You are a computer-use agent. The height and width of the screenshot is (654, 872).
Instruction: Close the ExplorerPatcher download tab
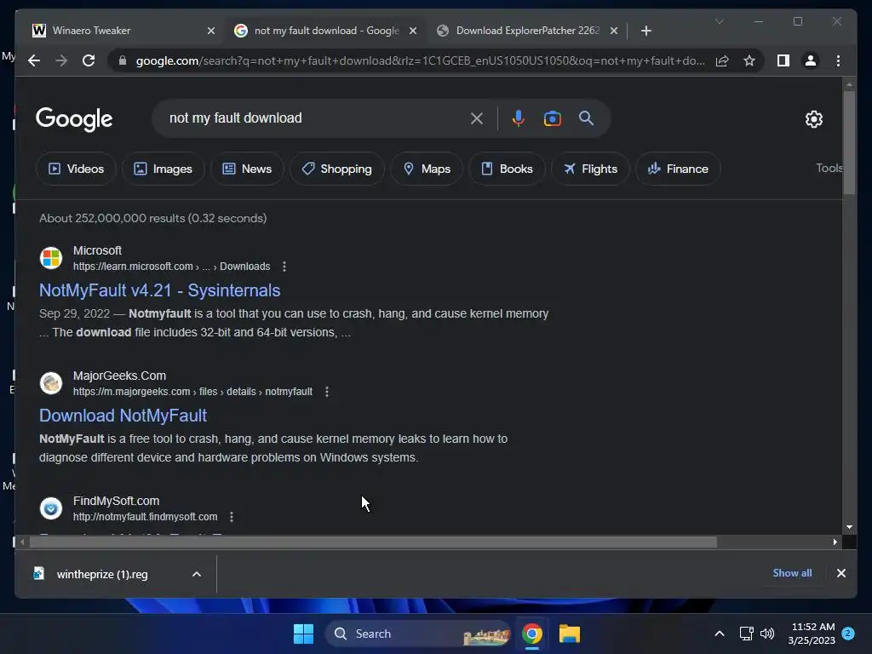tap(614, 31)
